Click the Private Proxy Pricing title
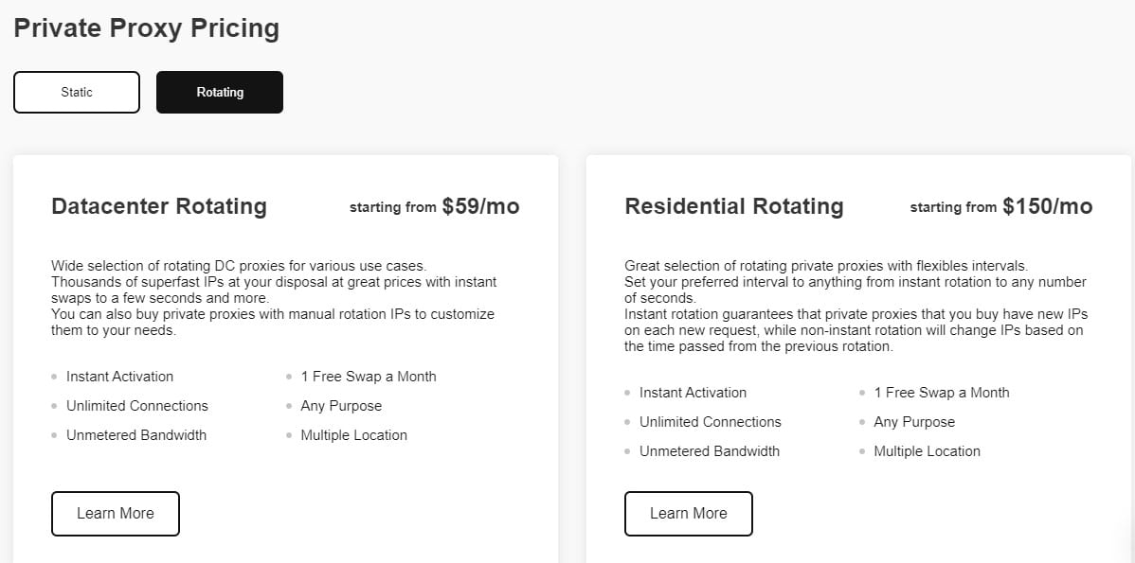 point(147,28)
